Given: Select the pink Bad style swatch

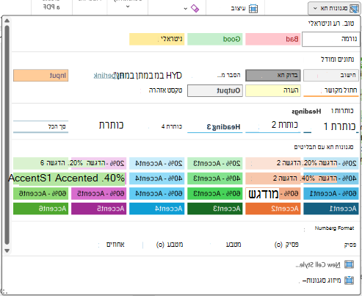Looking at the screenshot, I should click(x=273, y=39).
